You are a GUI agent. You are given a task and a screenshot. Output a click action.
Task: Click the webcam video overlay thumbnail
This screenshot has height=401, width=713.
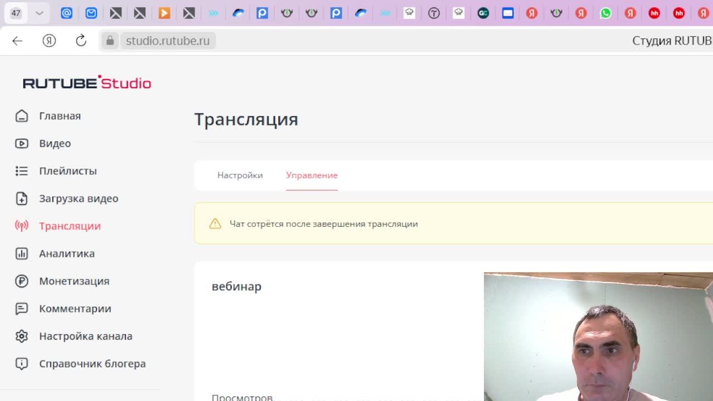[x=598, y=336]
